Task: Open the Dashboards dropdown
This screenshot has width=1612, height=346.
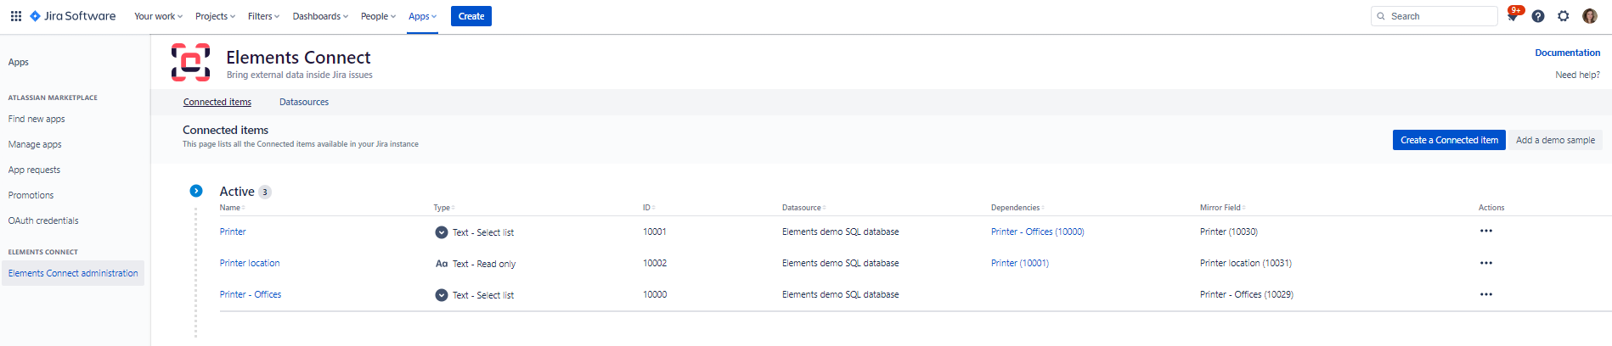Action: click(320, 16)
